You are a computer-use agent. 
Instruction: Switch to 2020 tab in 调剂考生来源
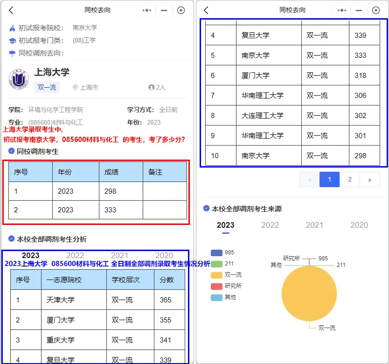pos(359,225)
